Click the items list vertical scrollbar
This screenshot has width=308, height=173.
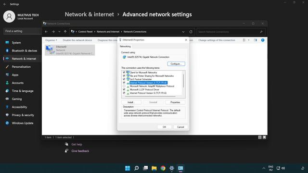(x=183, y=81)
